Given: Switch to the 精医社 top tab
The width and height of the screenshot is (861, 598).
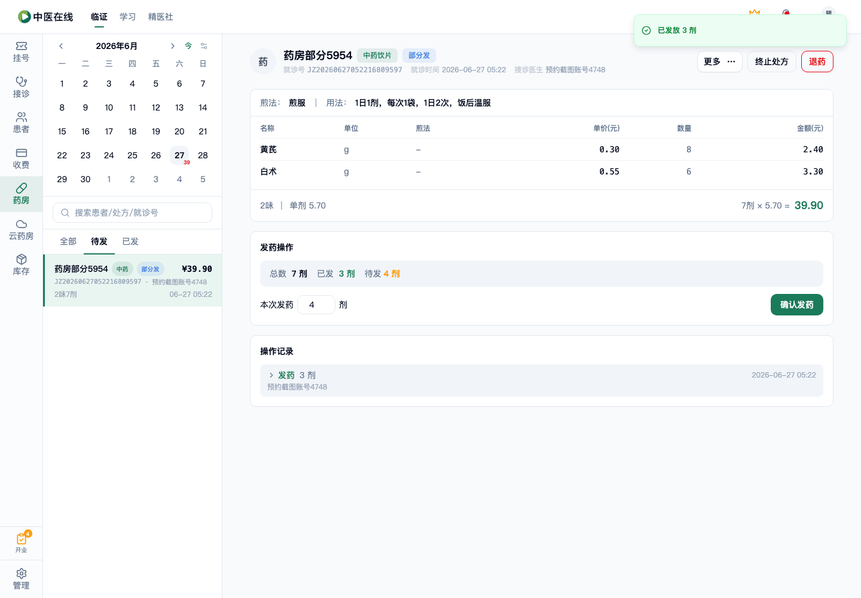Looking at the screenshot, I should tap(161, 17).
